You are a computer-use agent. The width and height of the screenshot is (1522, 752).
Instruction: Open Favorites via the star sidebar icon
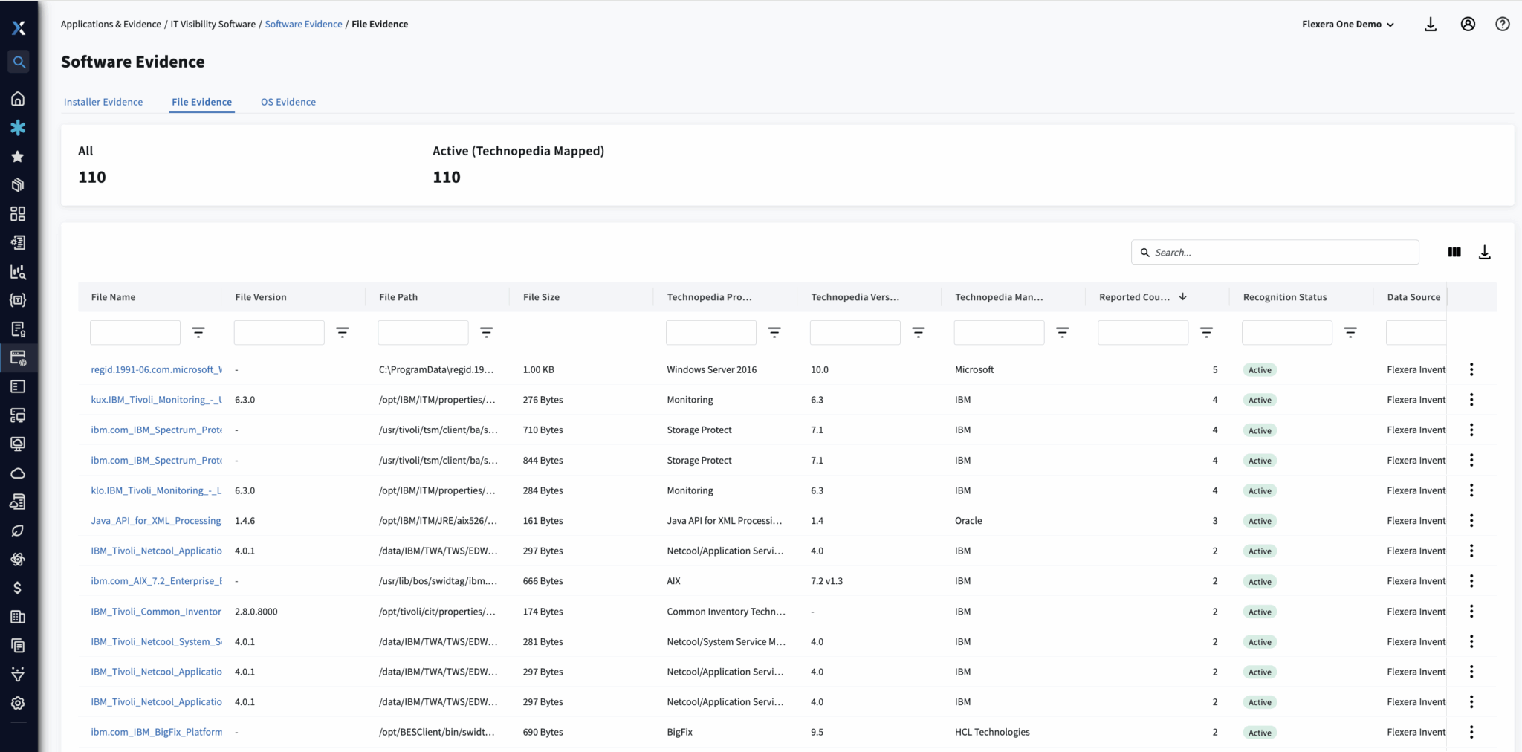(x=19, y=157)
